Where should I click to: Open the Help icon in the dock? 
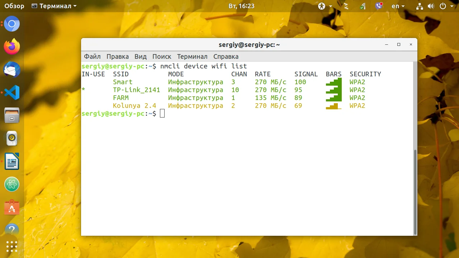coord(12,230)
